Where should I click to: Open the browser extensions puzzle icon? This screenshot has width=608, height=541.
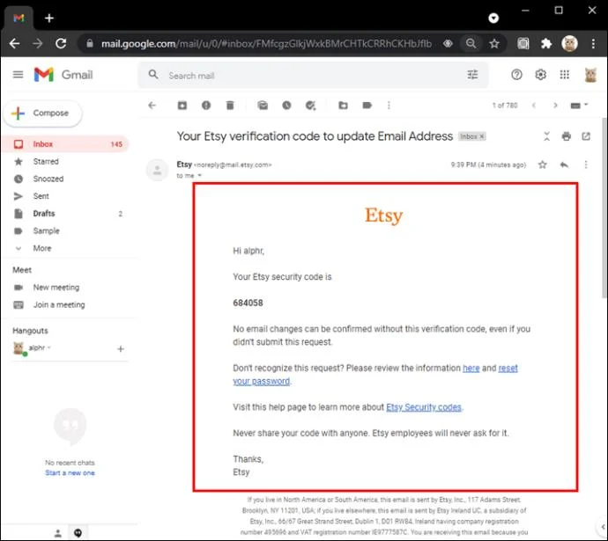pyautogui.click(x=546, y=44)
